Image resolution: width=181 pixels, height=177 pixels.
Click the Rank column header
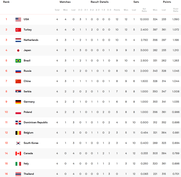[6, 2]
